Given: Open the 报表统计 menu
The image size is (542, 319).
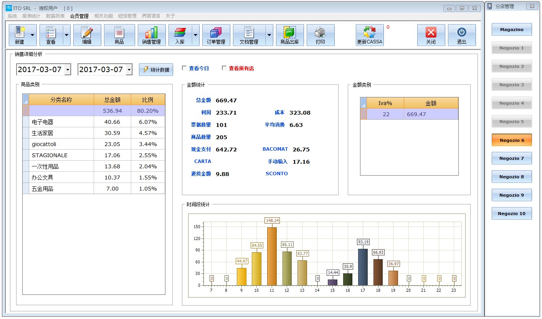Looking at the screenshot, I should point(31,16).
